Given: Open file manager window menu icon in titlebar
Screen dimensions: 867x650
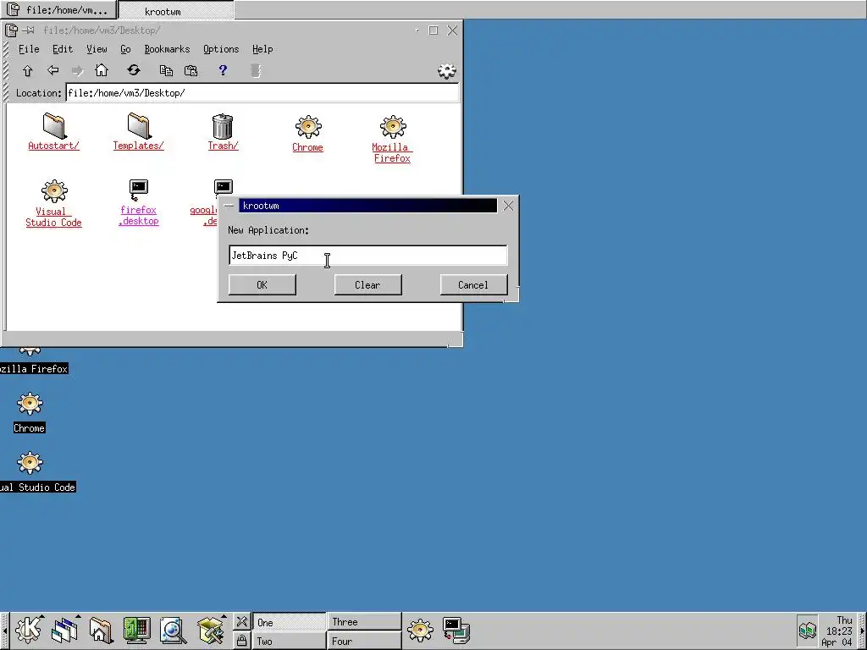Looking at the screenshot, I should pyautogui.click(x=11, y=30).
